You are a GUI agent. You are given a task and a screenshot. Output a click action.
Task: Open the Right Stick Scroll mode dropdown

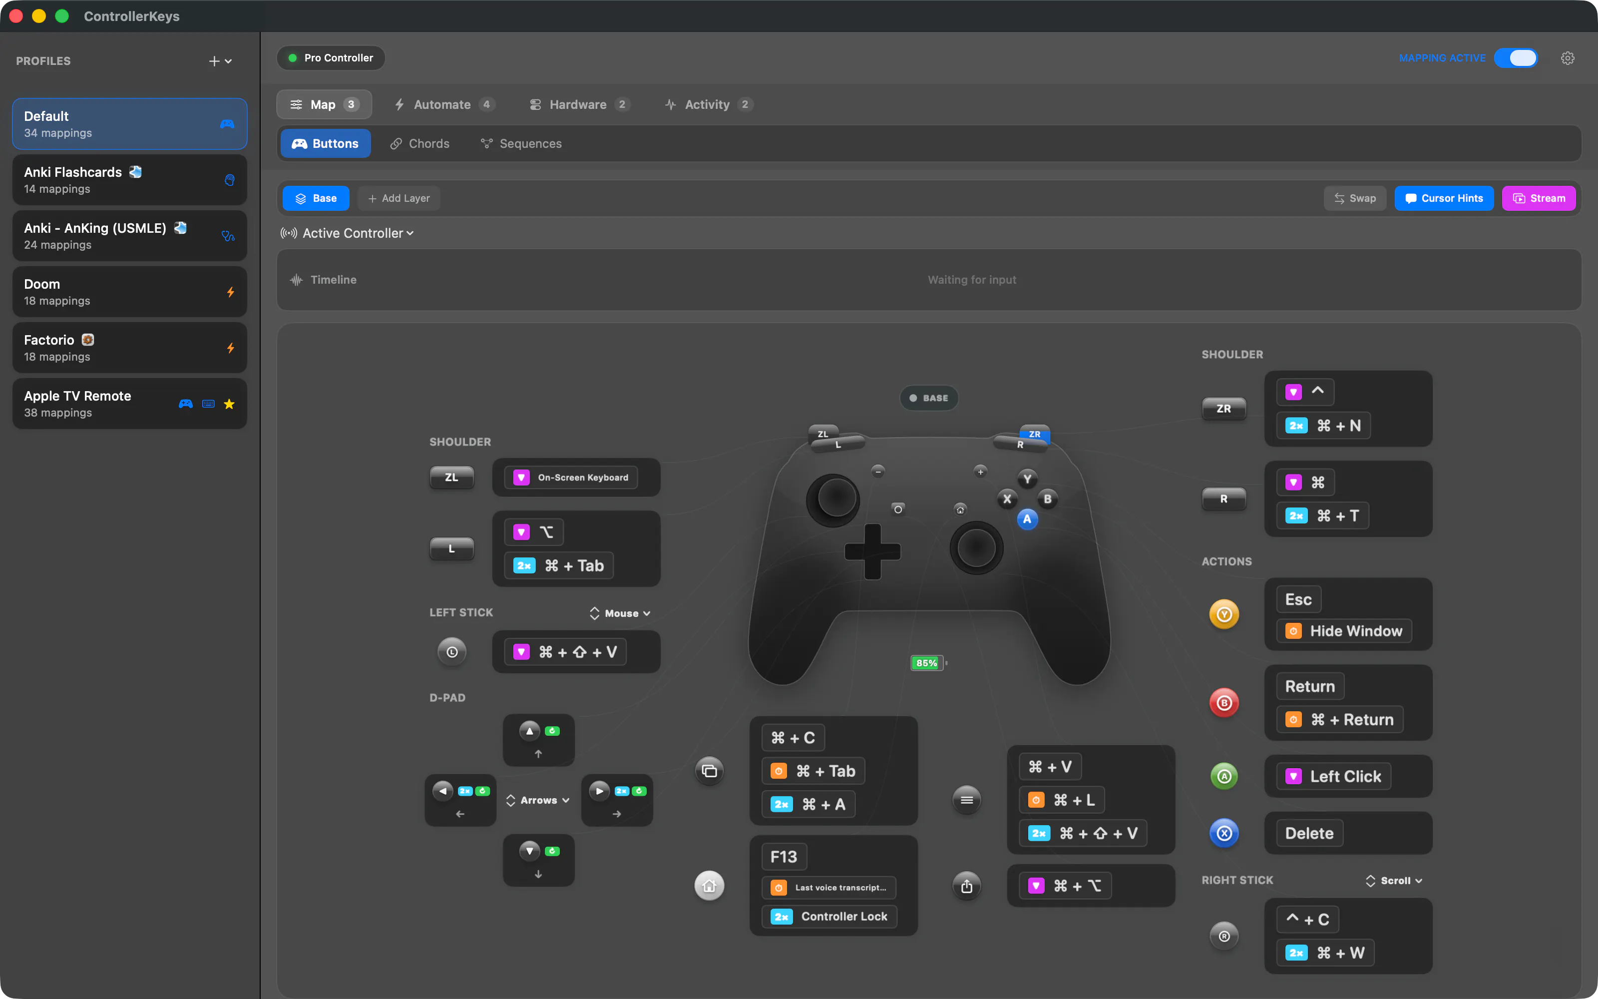coord(1393,881)
